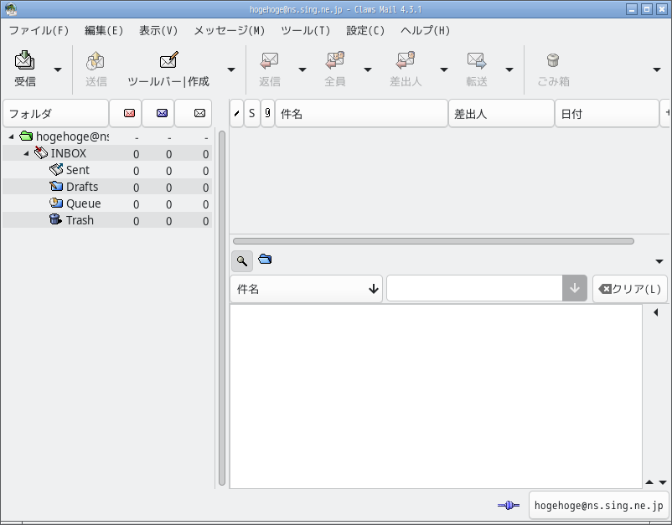Open the toolbar overflow arrow at far right
This screenshot has width=672, height=525.
[x=657, y=69]
